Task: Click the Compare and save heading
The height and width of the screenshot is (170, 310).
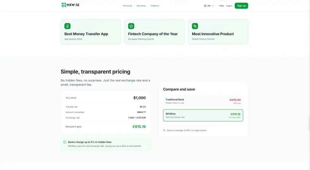Action: [179, 89]
